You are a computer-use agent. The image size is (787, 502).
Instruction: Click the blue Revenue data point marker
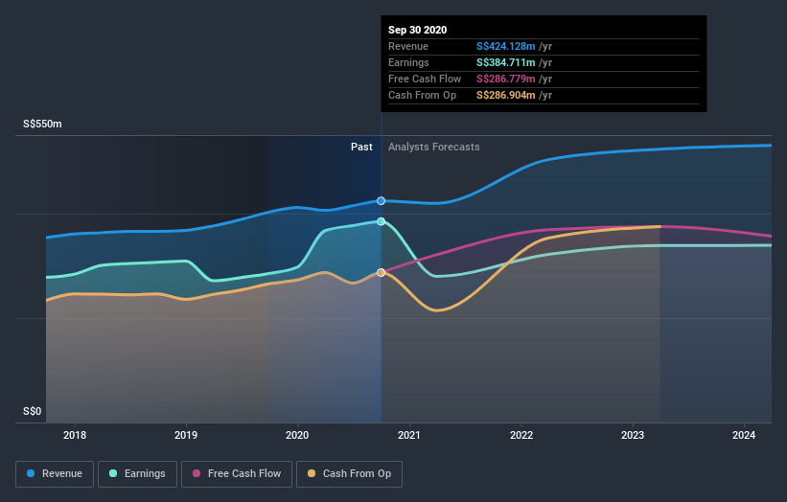pos(381,200)
